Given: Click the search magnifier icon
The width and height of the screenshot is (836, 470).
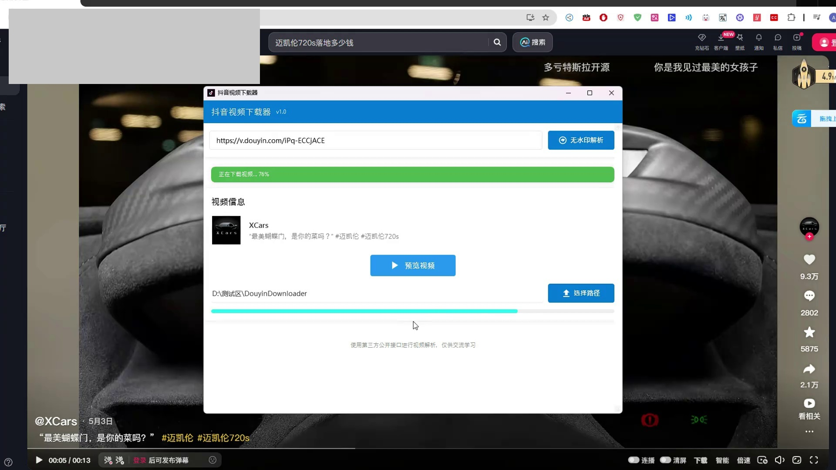Looking at the screenshot, I should click(x=497, y=42).
